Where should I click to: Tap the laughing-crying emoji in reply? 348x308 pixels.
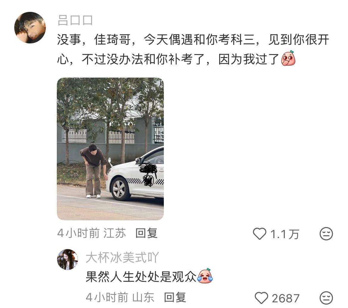point(205,276)
